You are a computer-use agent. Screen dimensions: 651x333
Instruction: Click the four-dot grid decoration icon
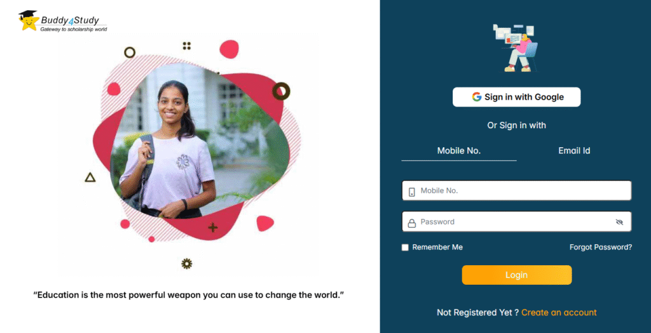(x=187, y=46)
